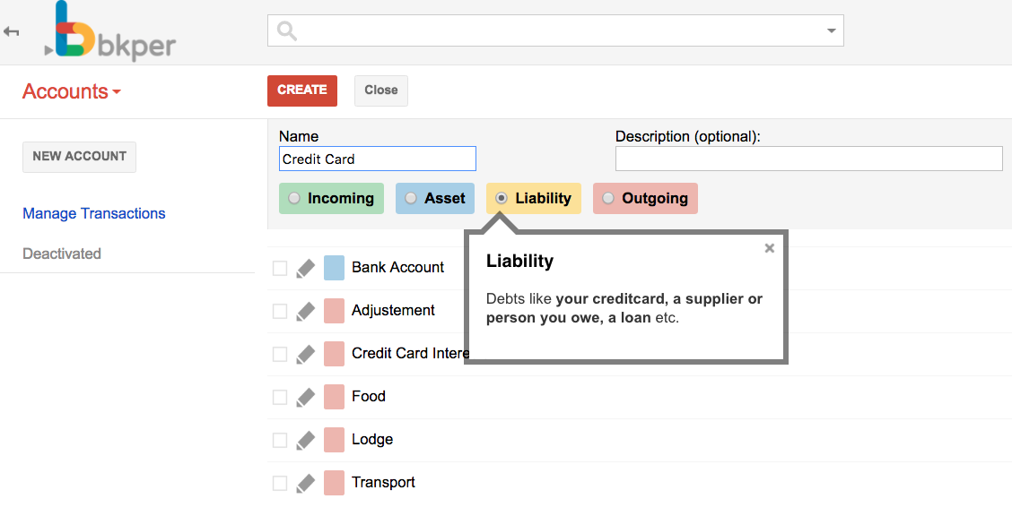Click inside the Description field
The width and height of the screenshot is (1012, 516).
[807, 159]
